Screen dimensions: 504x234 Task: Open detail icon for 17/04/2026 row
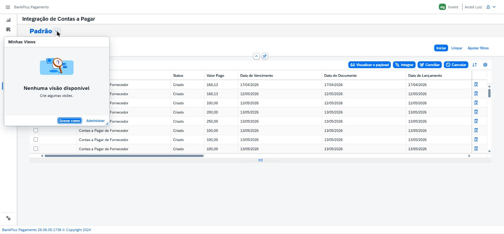coord(476,85)
